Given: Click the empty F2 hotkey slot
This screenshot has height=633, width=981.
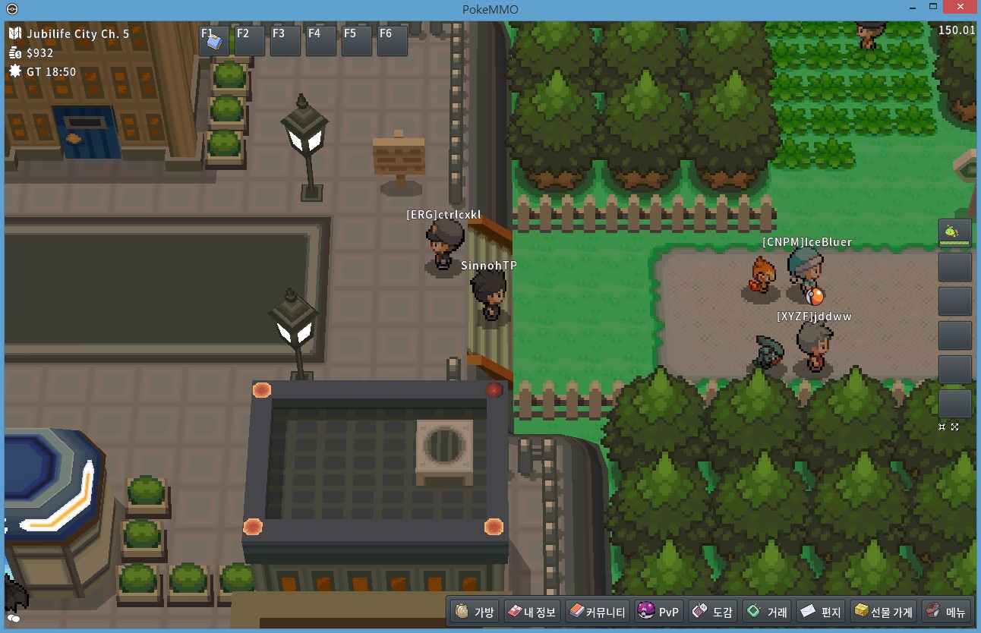Looking at the screenshot, I should [x=250, y=41].
